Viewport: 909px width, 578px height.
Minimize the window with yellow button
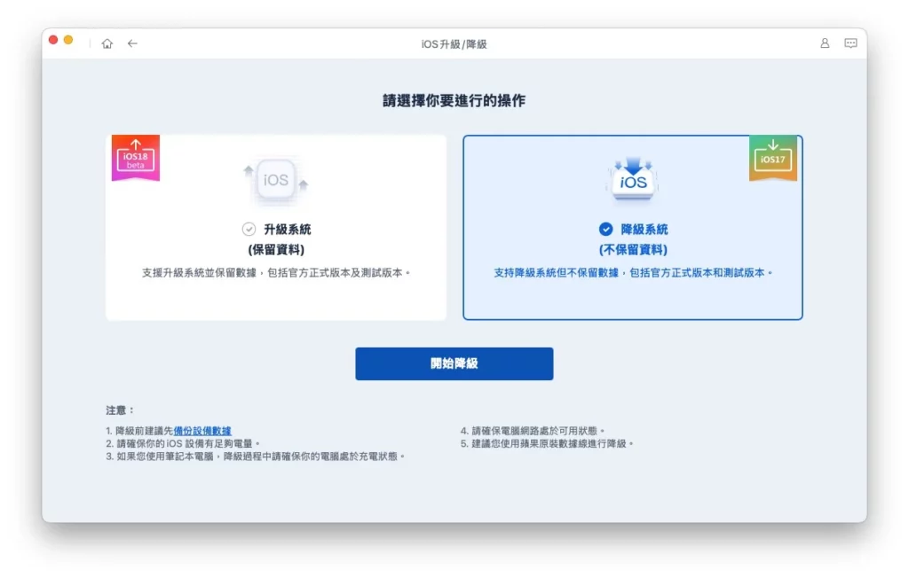pos(68,40)
